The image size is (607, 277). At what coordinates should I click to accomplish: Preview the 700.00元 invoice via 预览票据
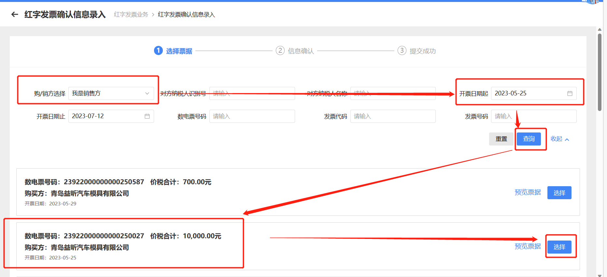pos(527,192)
